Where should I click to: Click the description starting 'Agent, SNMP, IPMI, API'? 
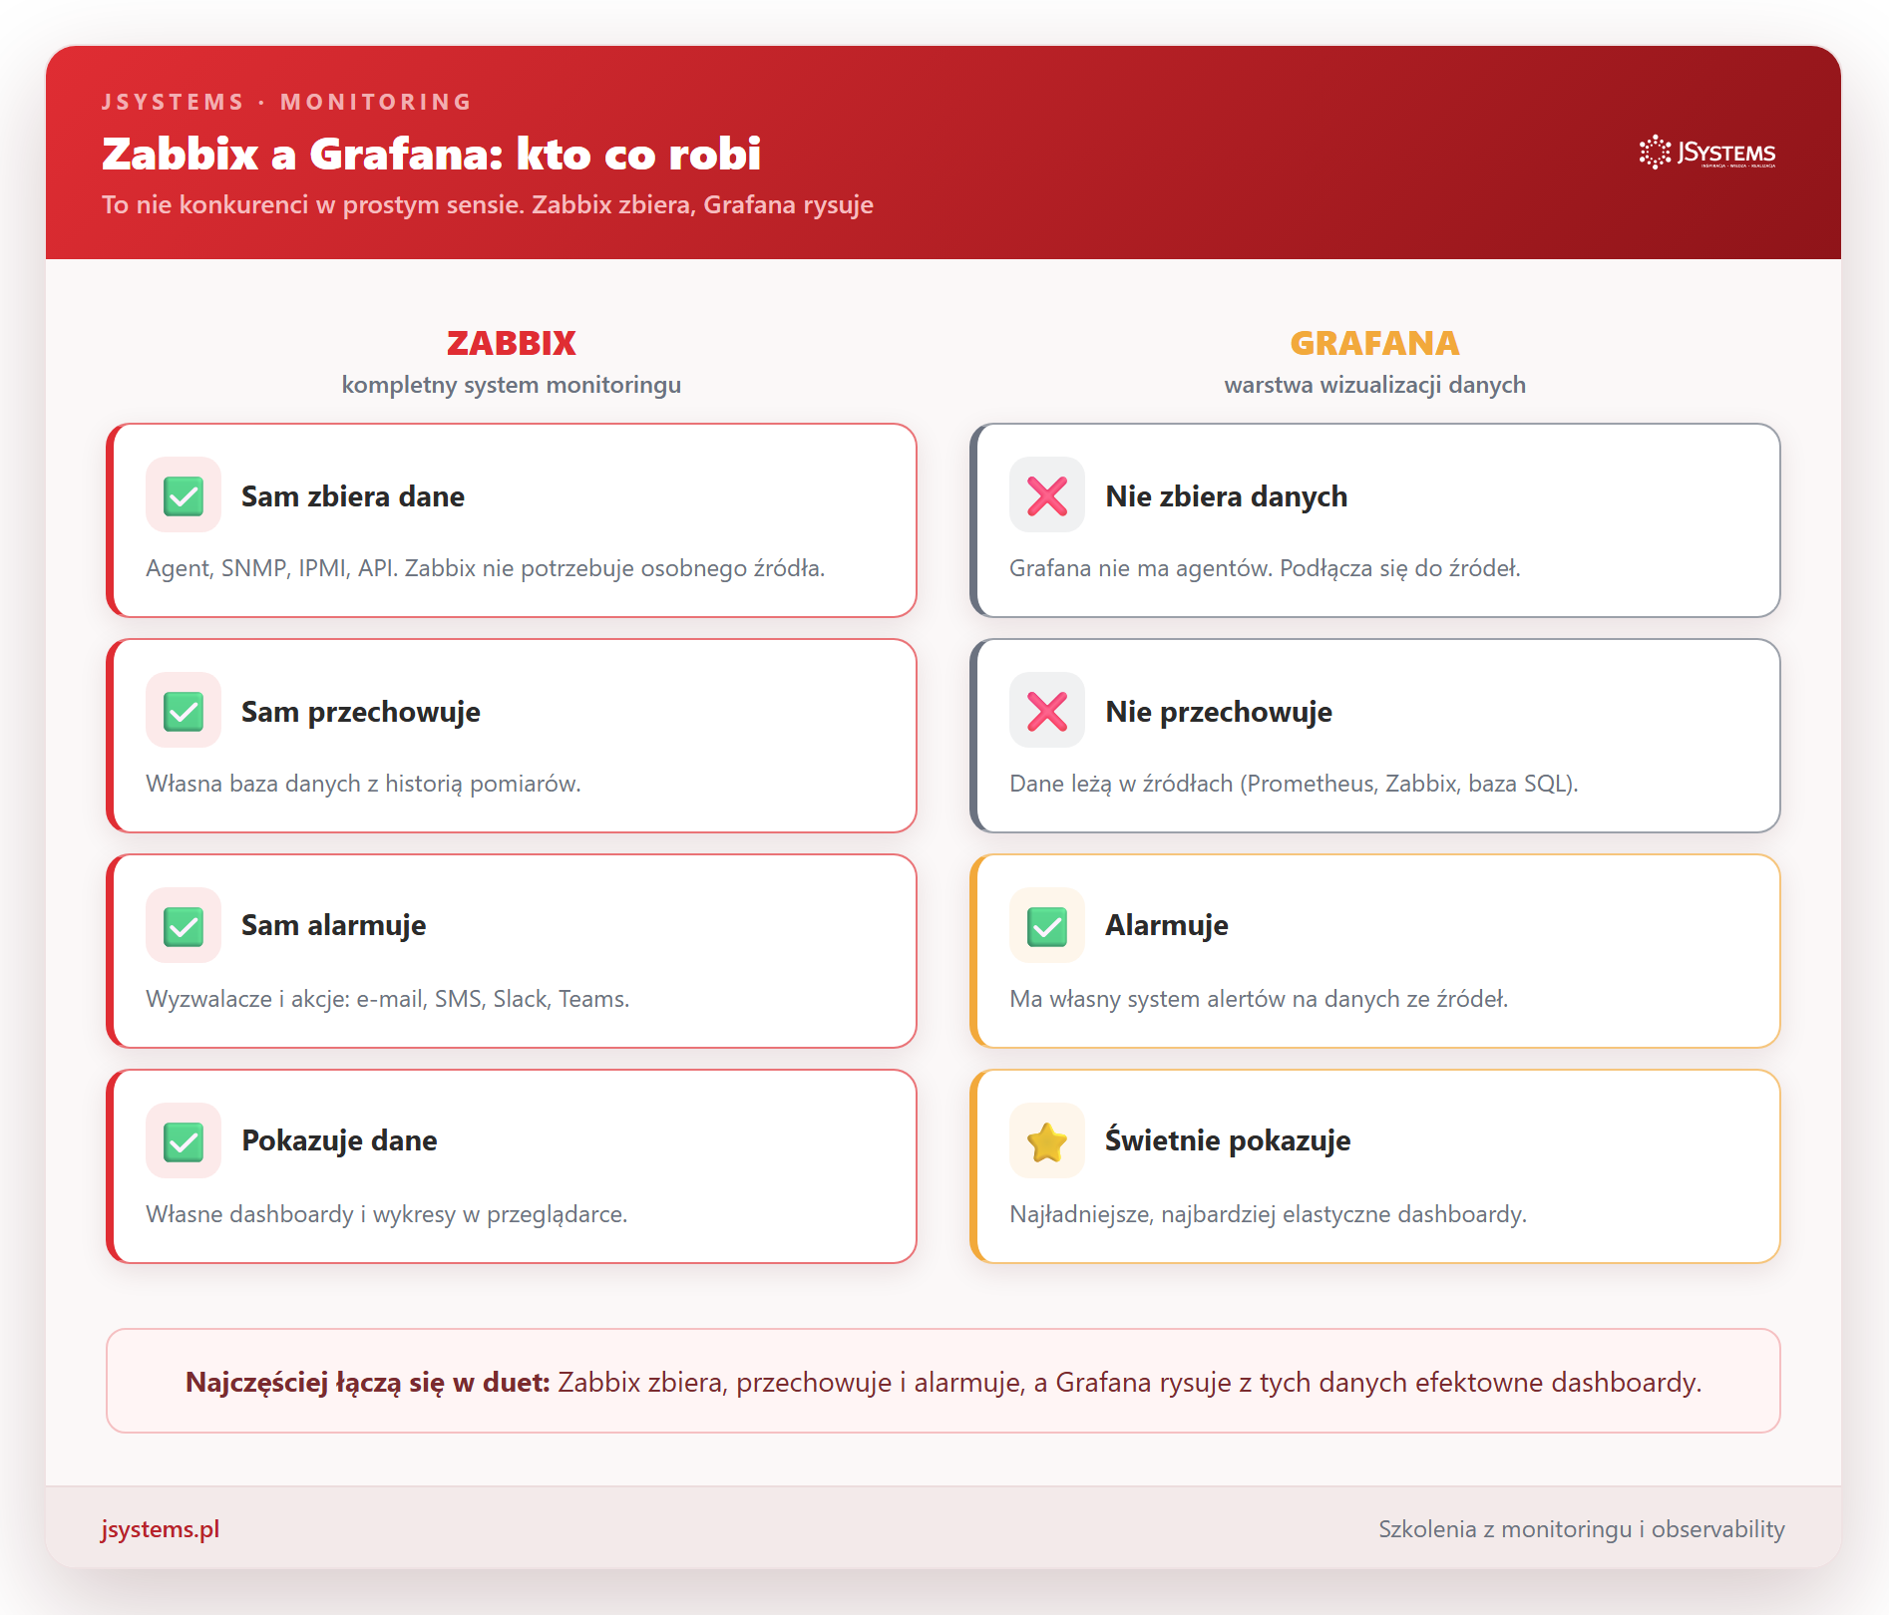(x=486, y=568)
